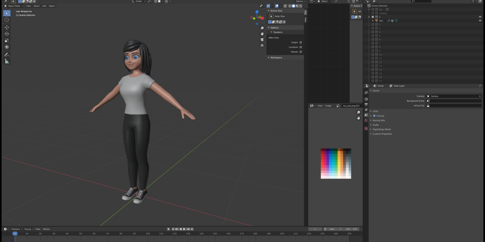Image resolution: width=485 pixels, height=242 pixels.
Task: Open the timeline Playback menu
Action: 16,229
